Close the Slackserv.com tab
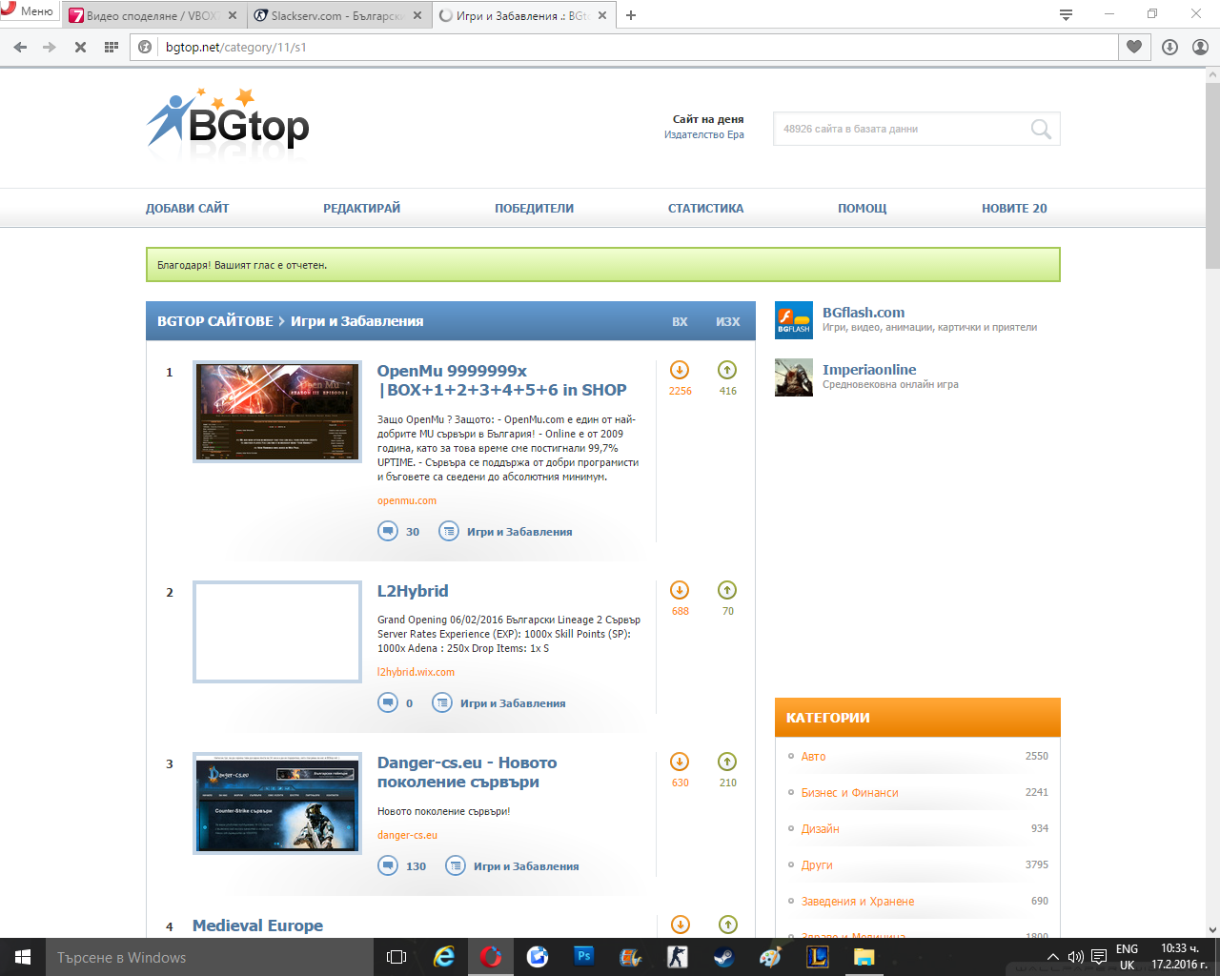The image size is (1220, 976). pyautogui.click(x=417, y=15)
